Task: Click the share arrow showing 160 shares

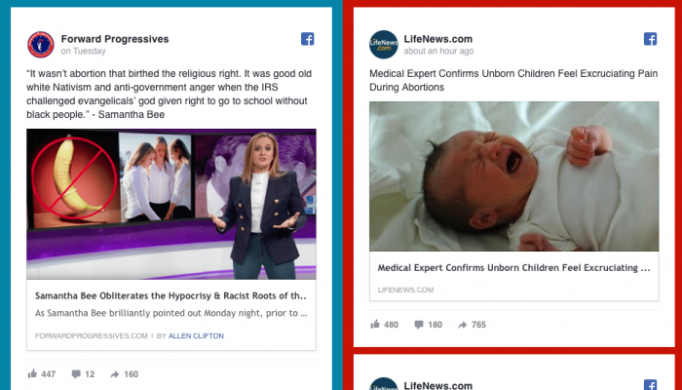Action: tap(114, 373)
